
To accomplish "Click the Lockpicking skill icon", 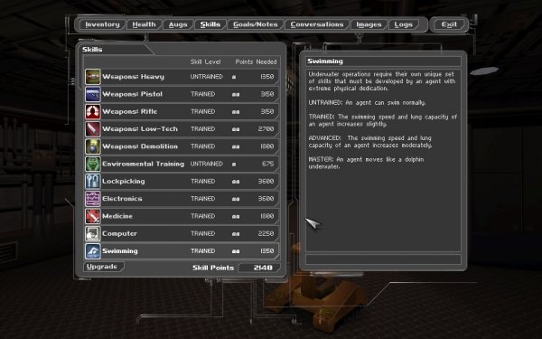I will point(93,182).
